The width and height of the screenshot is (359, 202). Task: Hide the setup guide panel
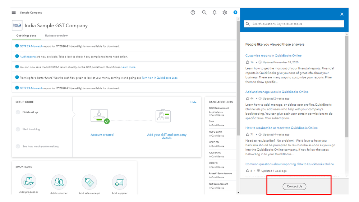[x=193, y=102]
